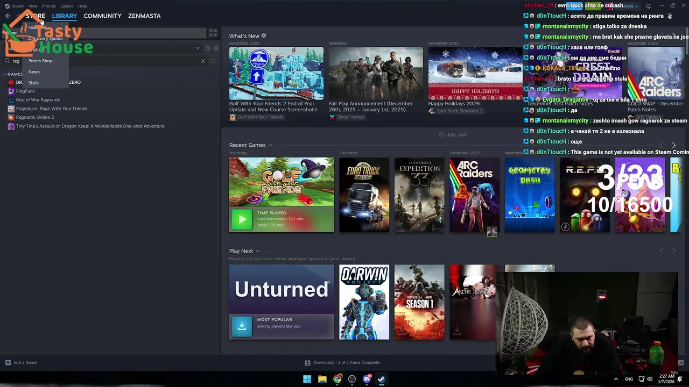Advance Recent Games shelf with right arrow

[673, 145]
